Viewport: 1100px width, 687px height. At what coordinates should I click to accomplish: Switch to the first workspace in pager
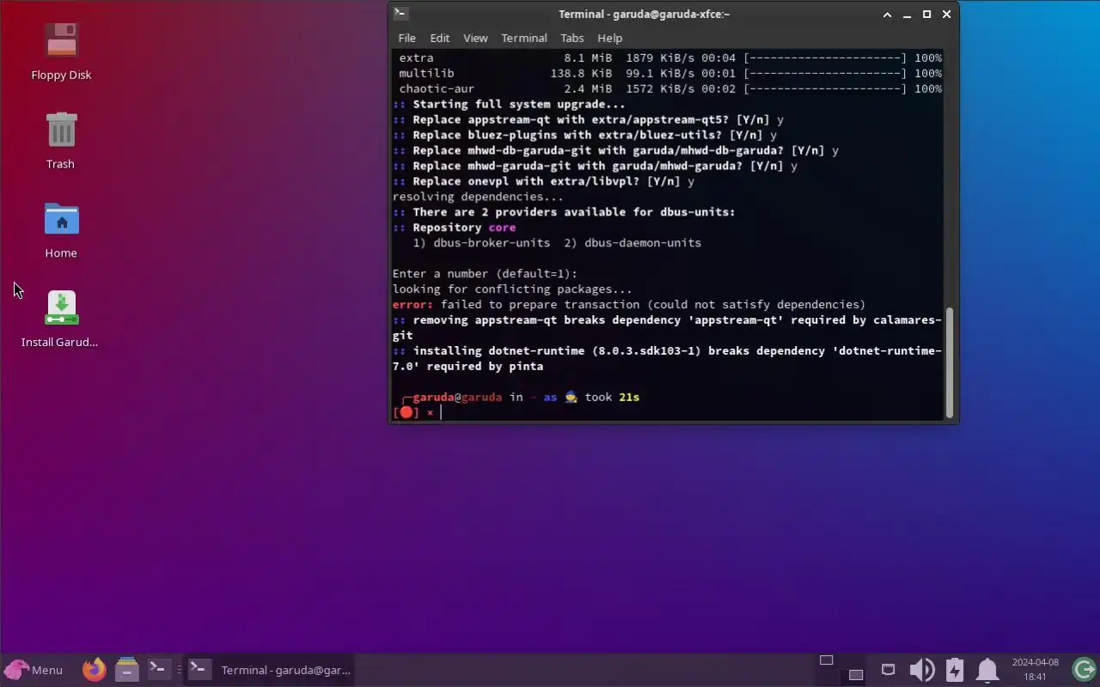pos(826,660)
